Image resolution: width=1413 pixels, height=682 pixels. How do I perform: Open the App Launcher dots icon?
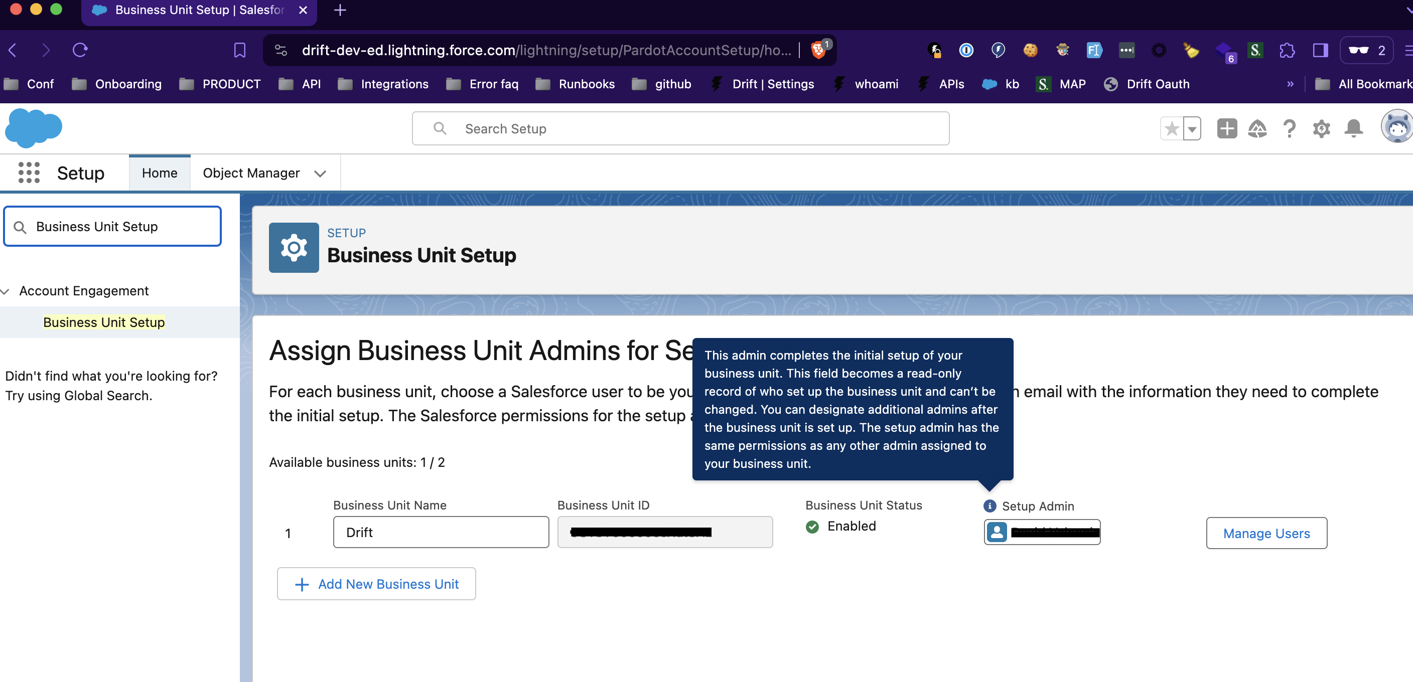click(x=29, y=173)
